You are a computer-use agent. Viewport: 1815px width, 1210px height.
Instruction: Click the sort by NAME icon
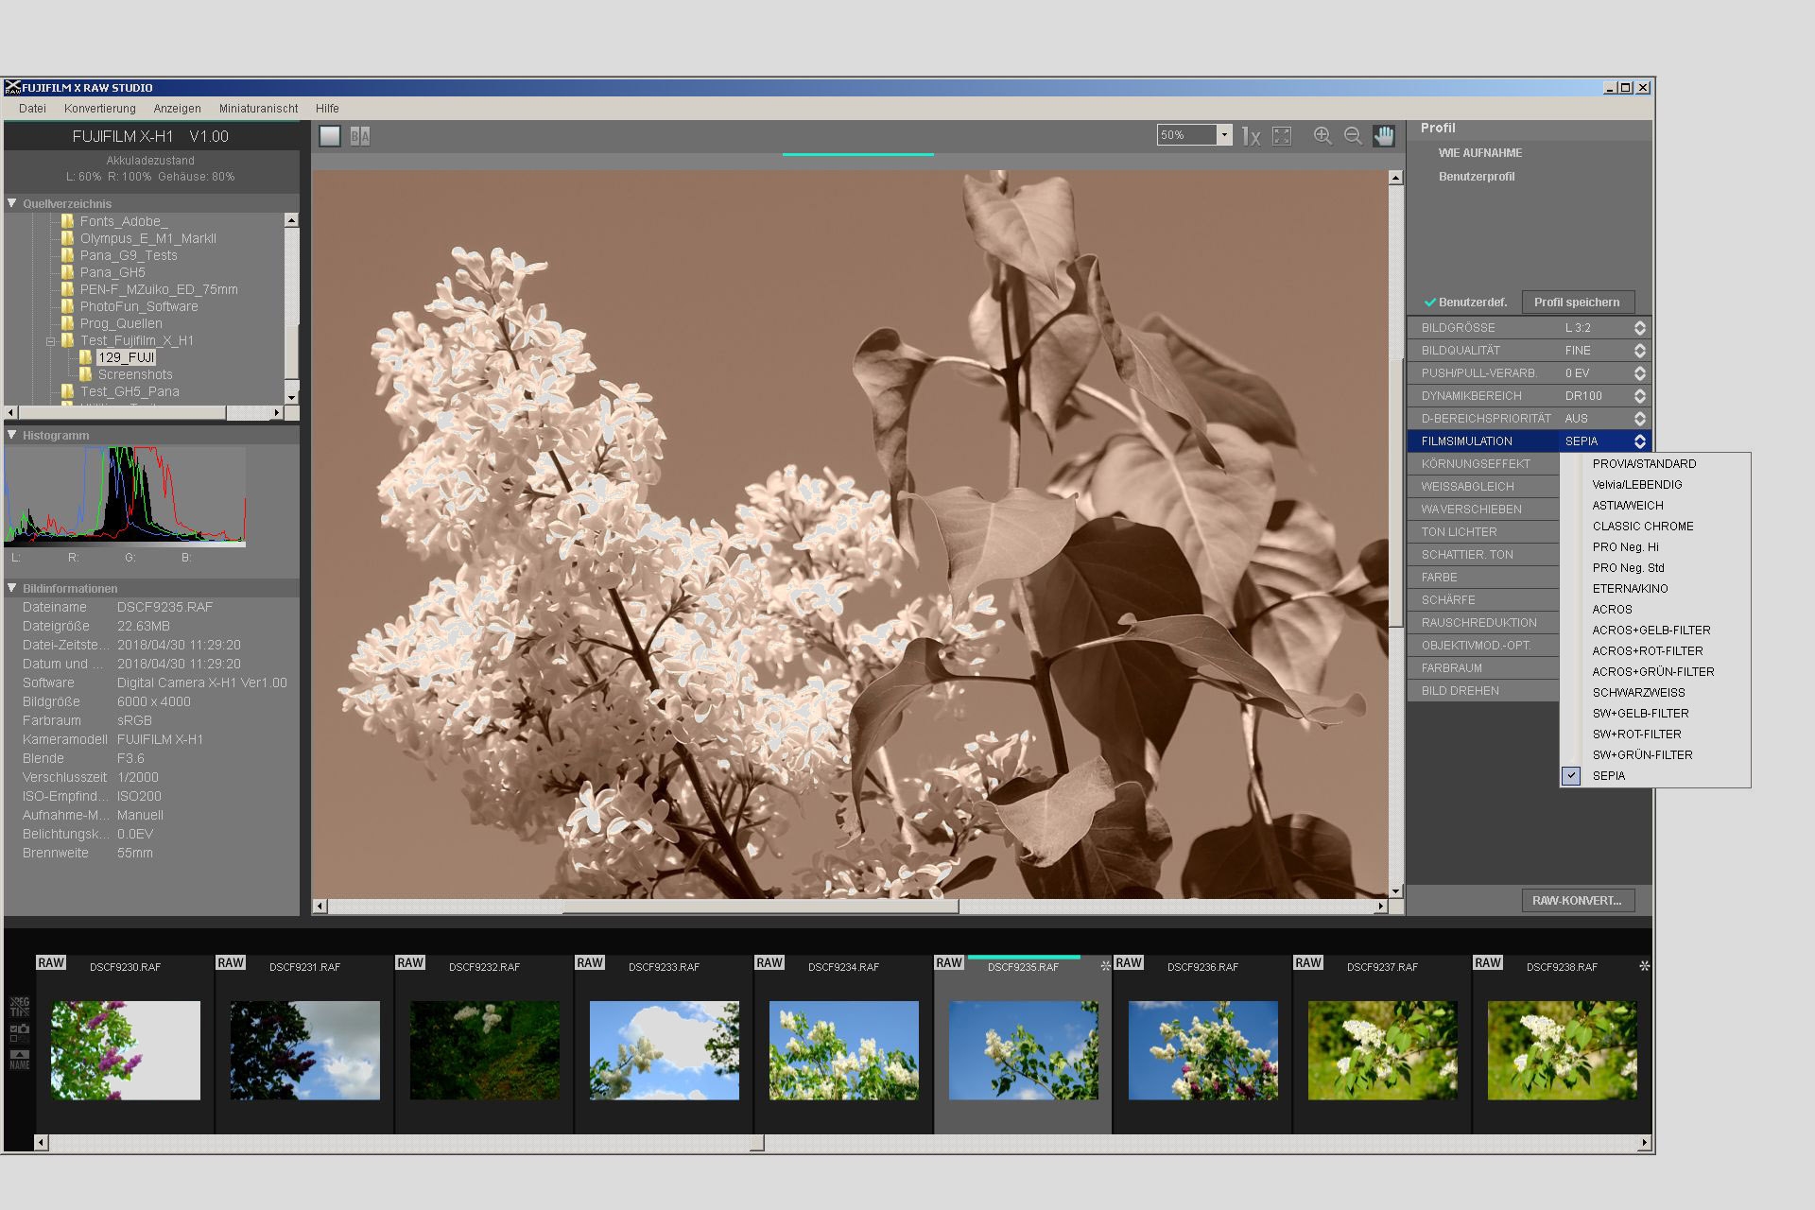[19, 1060]
